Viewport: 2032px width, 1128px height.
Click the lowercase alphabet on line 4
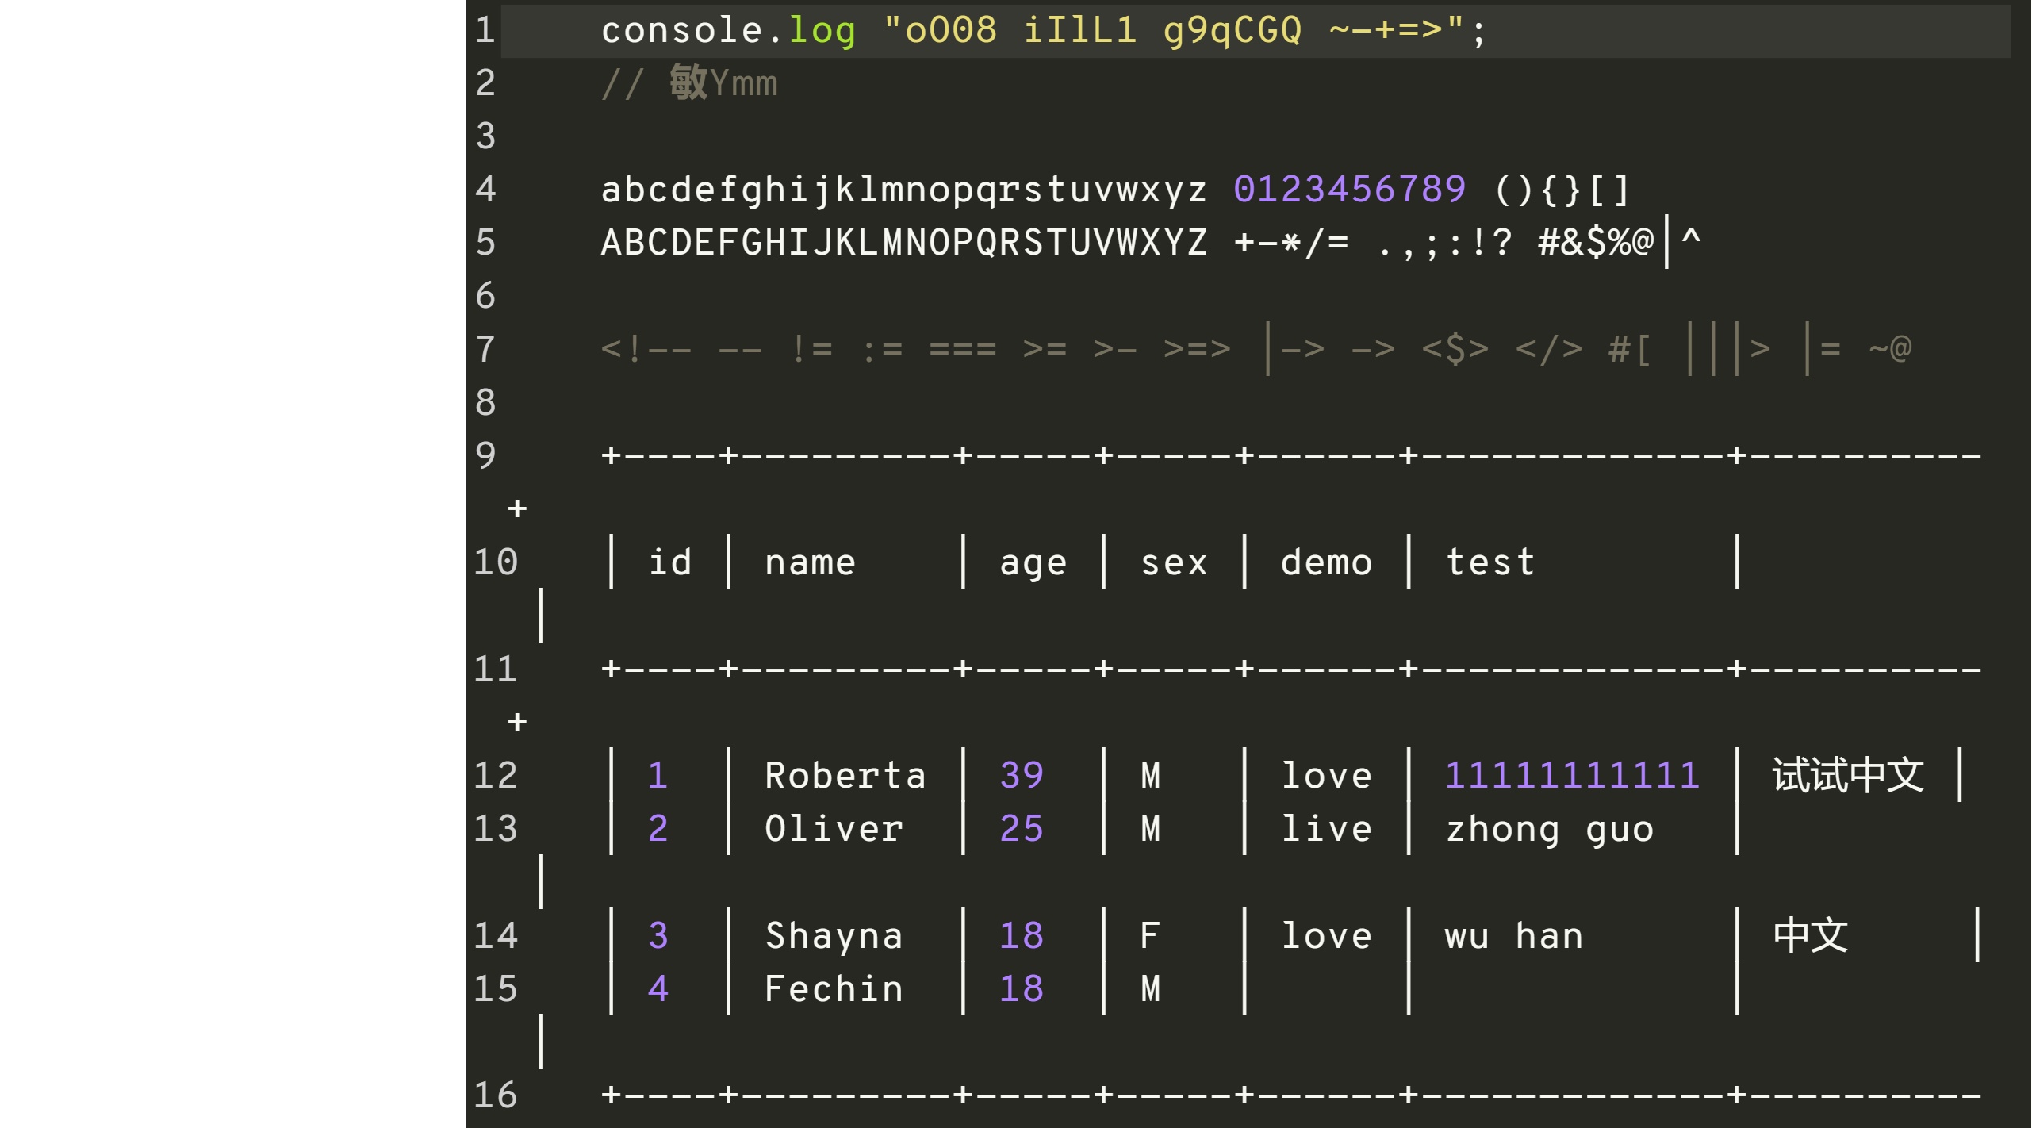pos(904,191)
